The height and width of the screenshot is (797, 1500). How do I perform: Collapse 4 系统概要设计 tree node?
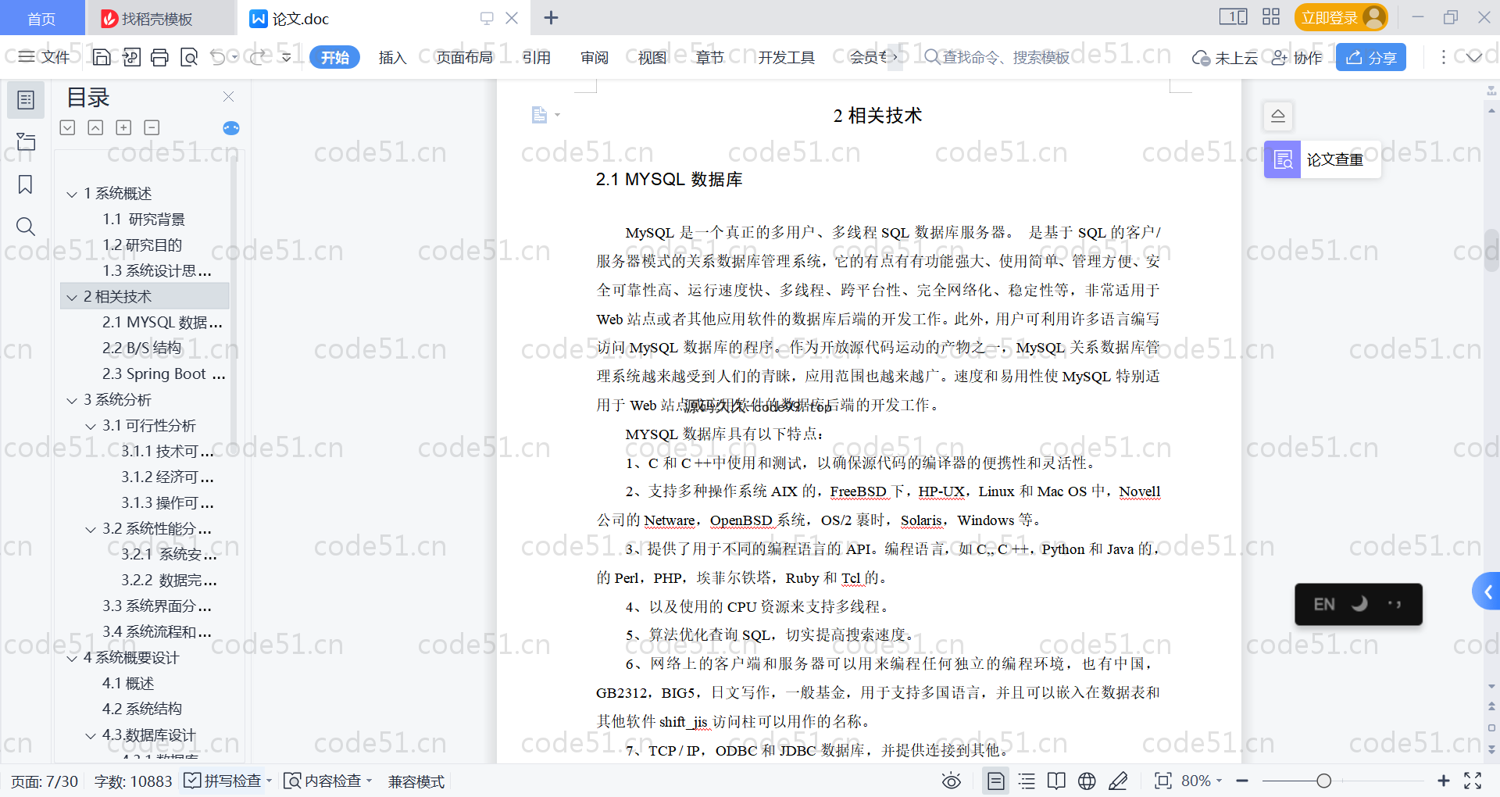(x=72, y=658)
